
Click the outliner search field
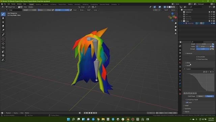[x=196, y=7]
